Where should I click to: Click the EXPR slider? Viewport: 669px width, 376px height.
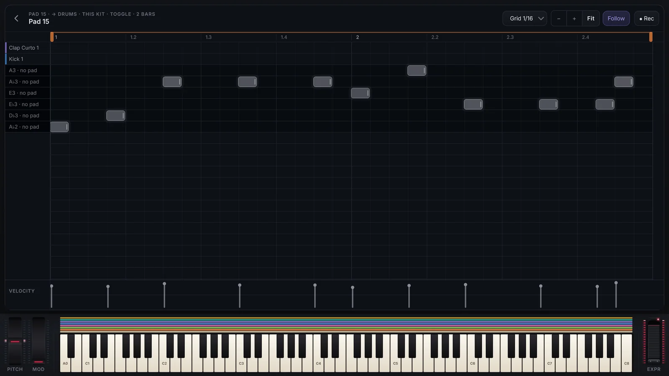coord(654,340)
